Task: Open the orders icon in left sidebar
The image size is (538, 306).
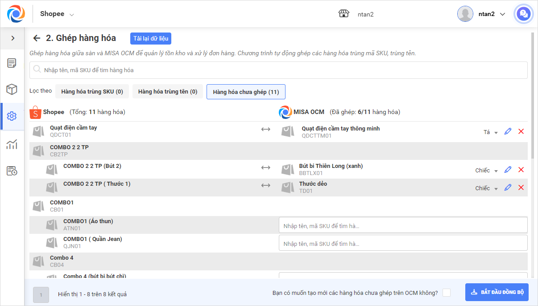Action: 12,63
